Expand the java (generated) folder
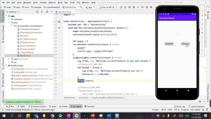Viewport: 211px width, 119px height. pos(9,59)
